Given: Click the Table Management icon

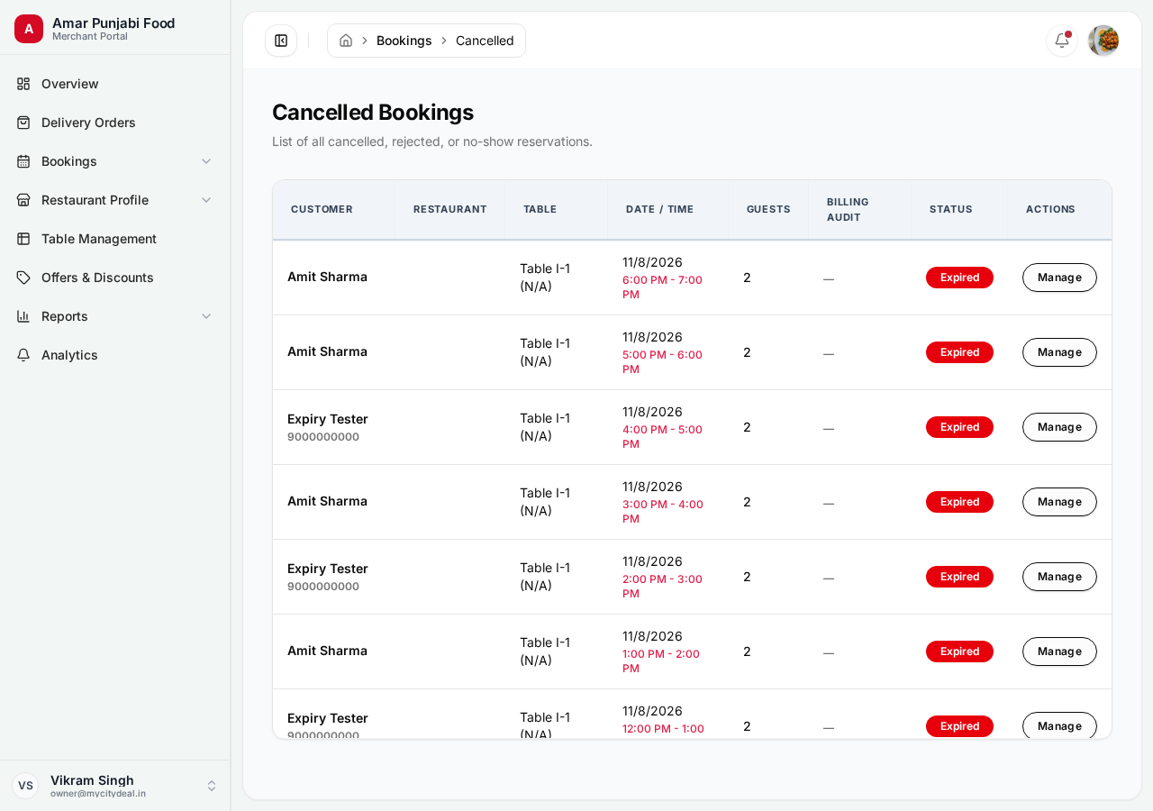Looking at the screenshot, I should [23, 239].
